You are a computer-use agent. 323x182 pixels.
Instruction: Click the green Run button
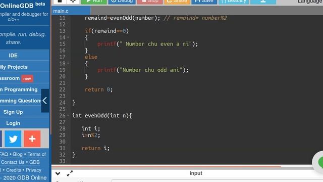click(94, 2)
